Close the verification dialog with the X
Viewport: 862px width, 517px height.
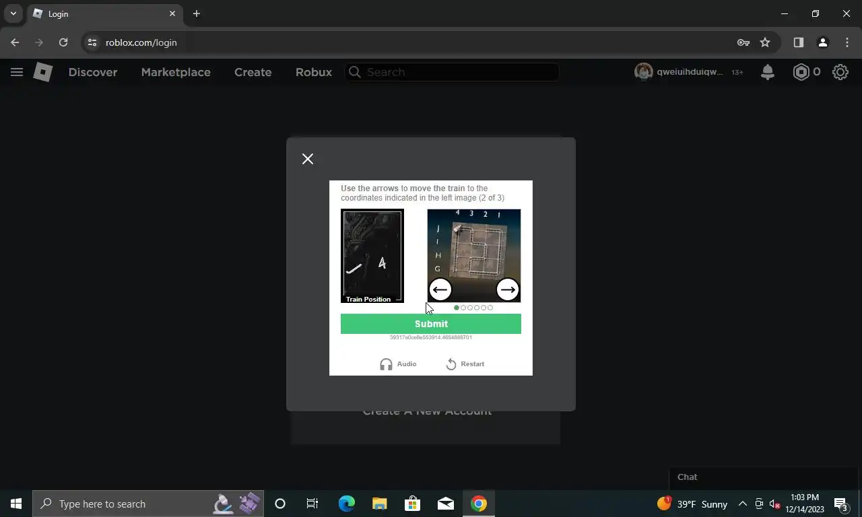308,159
